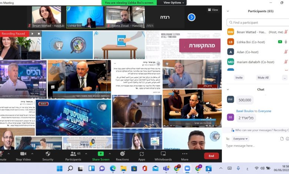The width and height of the screenshot is (289, 174).
Task: Show hidden system tray icons
Action: click(221, 168)
